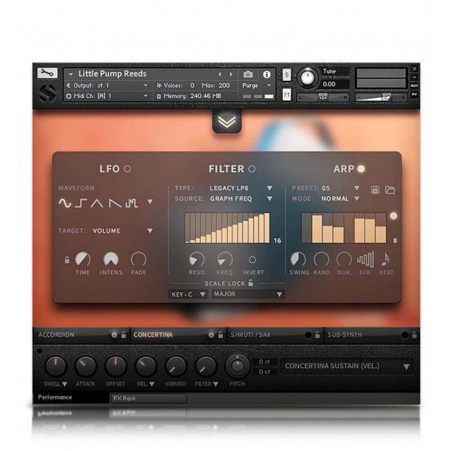Screen dimensions: 451x451
Task: Select the sine LFO waveform
Action: point(65,204)
